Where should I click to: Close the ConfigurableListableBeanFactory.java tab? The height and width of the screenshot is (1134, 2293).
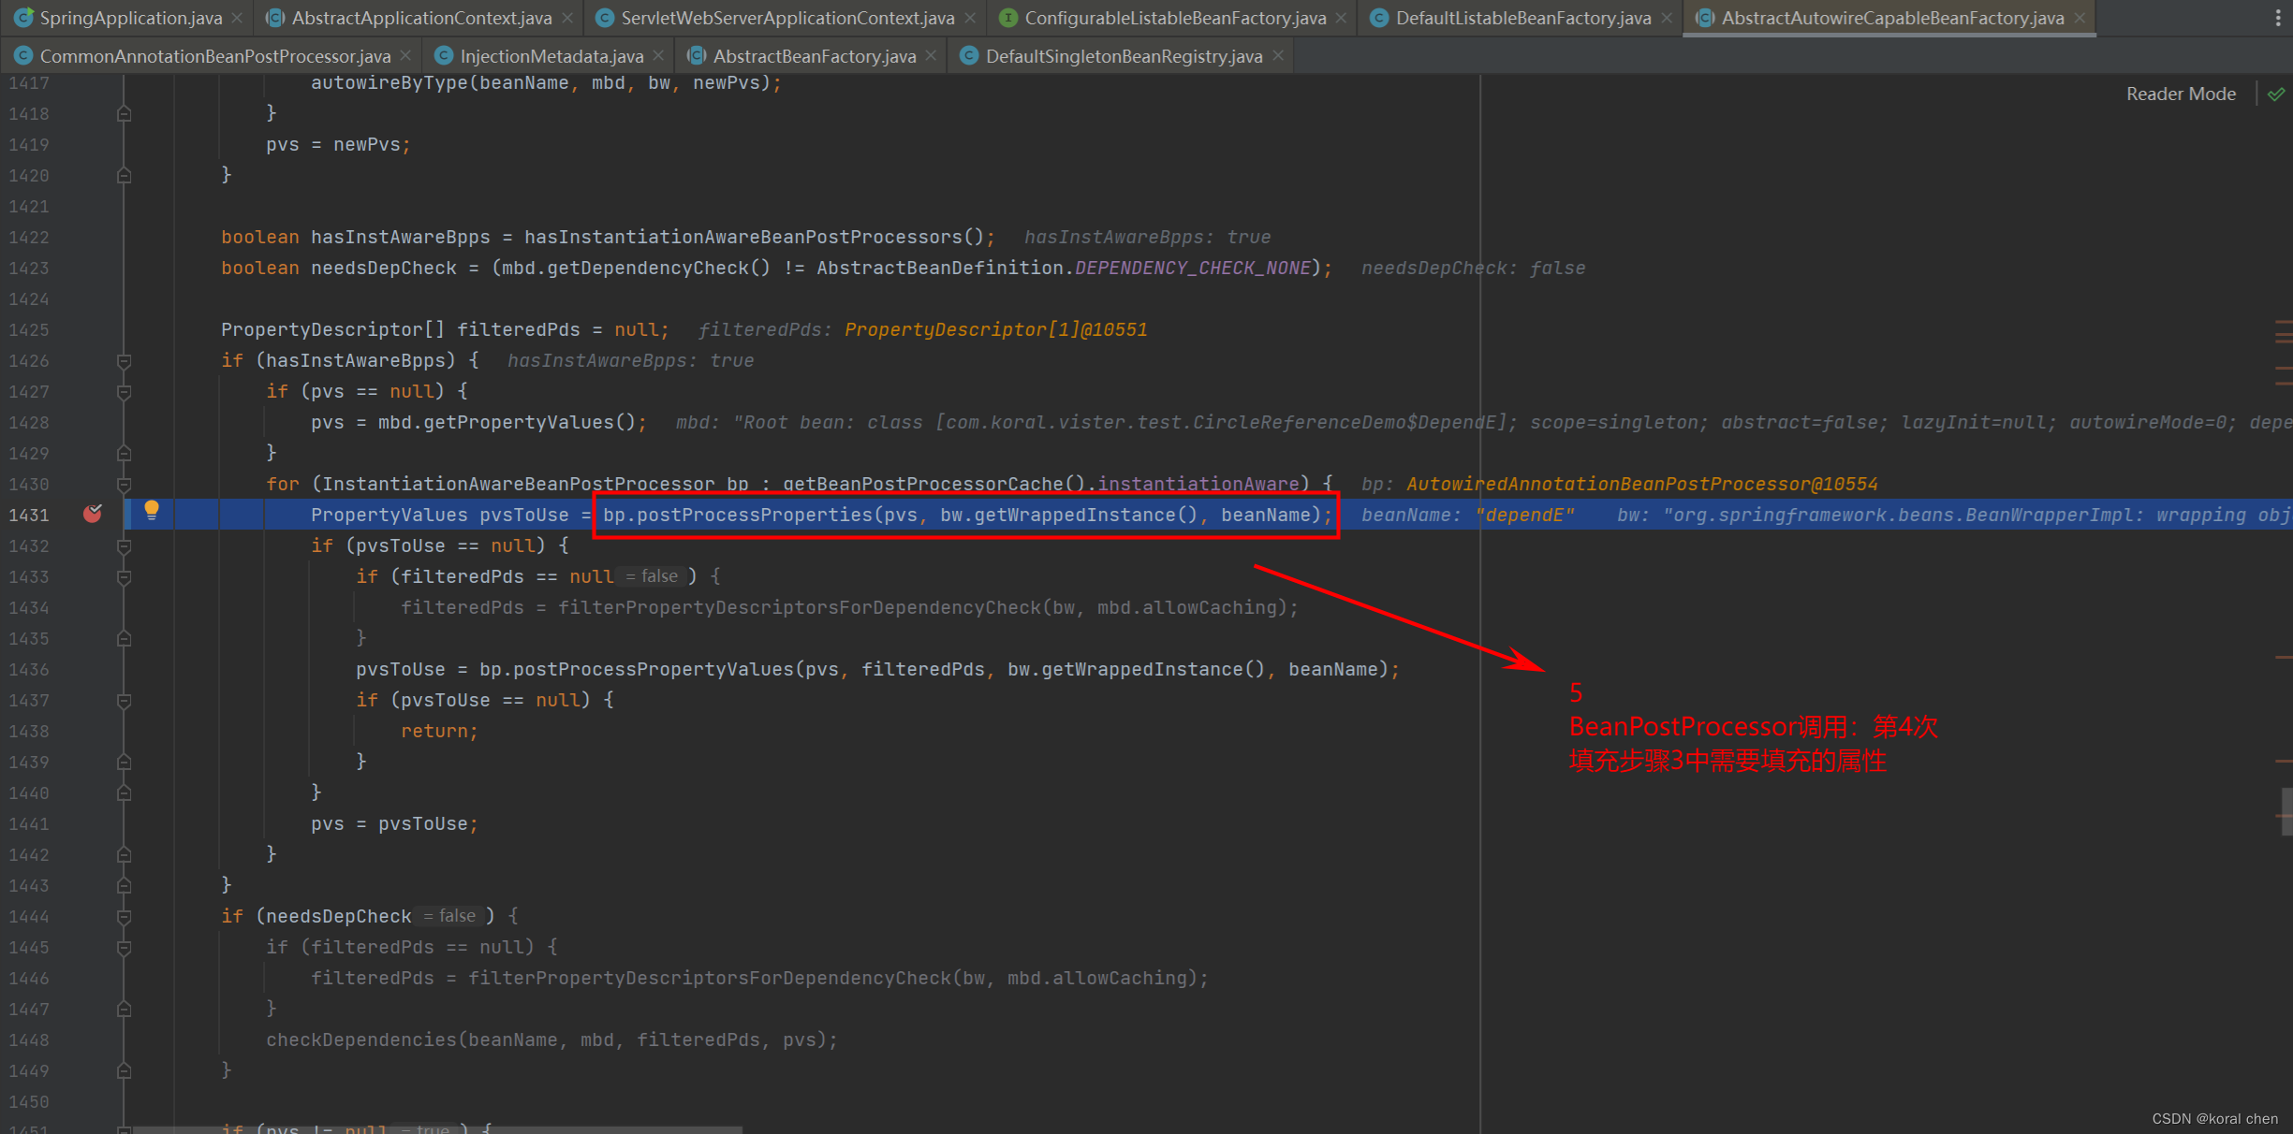pyautogui.click(x=1342, y=18)
